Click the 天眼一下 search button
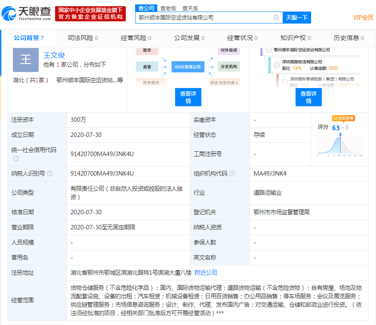Image resolution: width=376 pixels, height=325 pixels. pos(297,17)
